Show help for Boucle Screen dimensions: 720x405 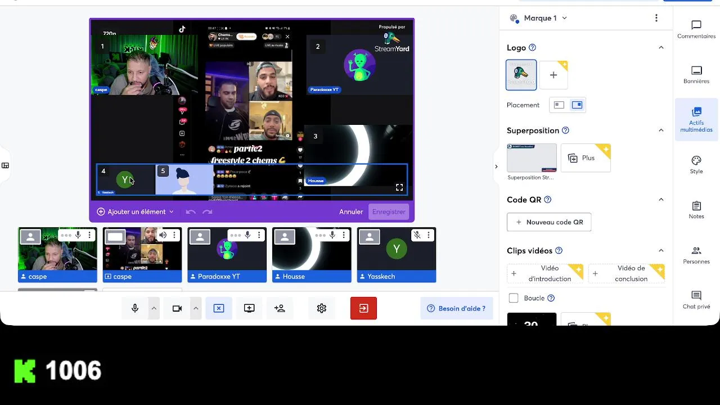pos(551,298)
